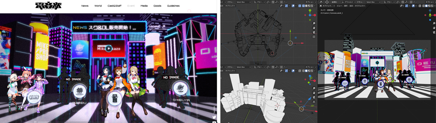This screenshot has height=123, width=436.
Task: Open object mode dropdown in right camera viewport
Action: (327, 6)
